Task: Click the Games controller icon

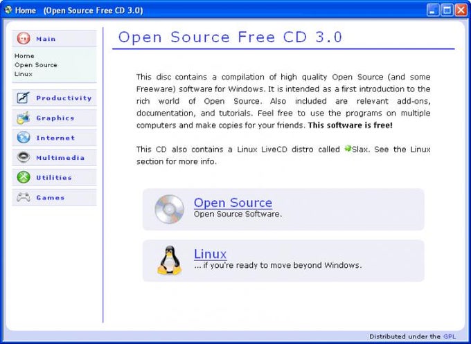Action: [24, 197]
